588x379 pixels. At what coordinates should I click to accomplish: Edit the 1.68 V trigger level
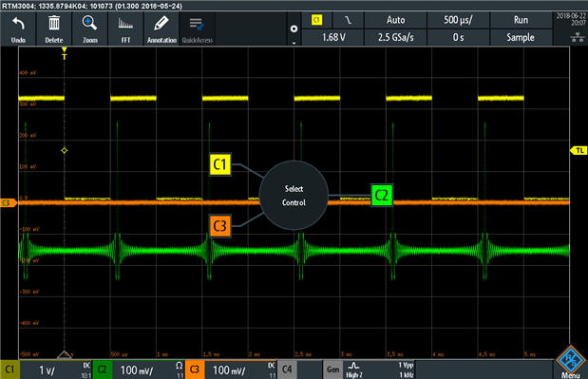332,37
